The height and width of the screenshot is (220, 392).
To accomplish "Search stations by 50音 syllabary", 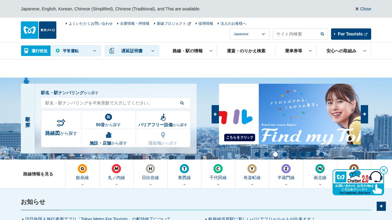I will tap(108, 120).
